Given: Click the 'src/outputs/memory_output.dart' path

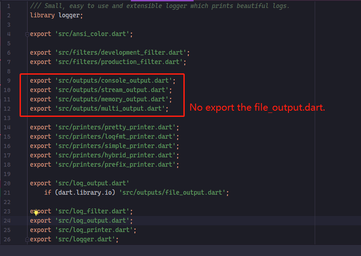Looking at the screenshot, I should 112,99.
